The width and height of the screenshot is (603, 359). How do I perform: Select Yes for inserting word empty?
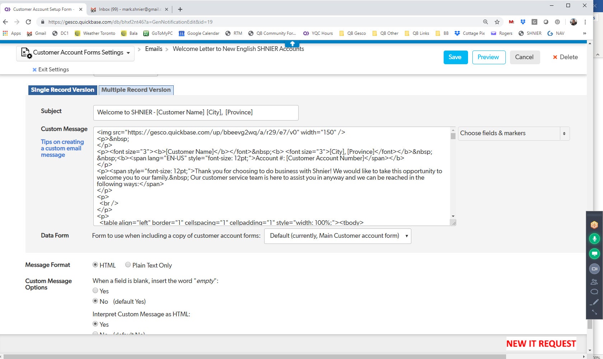tap(95, 290)
